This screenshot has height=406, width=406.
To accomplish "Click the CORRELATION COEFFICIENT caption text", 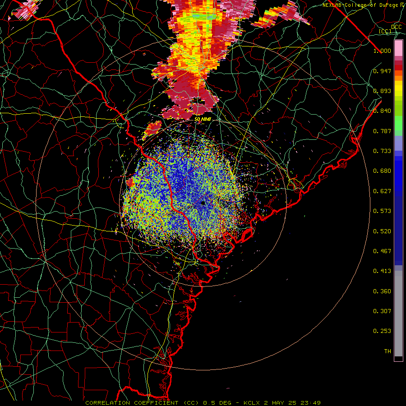I will [132, 403].
